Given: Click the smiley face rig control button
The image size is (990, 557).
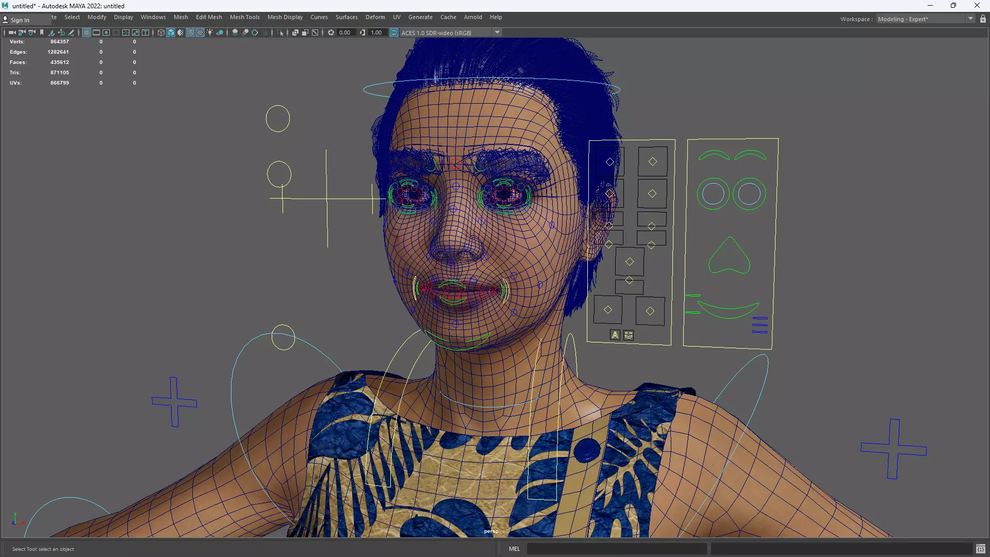Looking at the screenshot, I should tap(629, 335).
